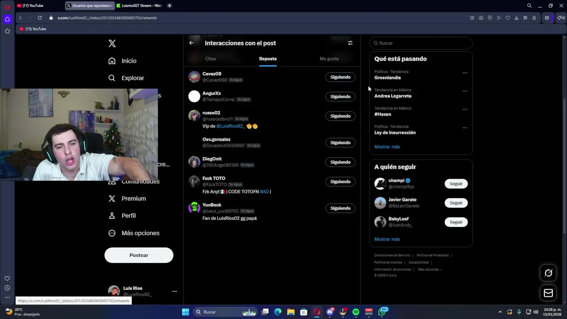The width and height of the screenshot is (567, 319).
Task: Switch to Luisrios027 Stream tab
Action: 139,6
